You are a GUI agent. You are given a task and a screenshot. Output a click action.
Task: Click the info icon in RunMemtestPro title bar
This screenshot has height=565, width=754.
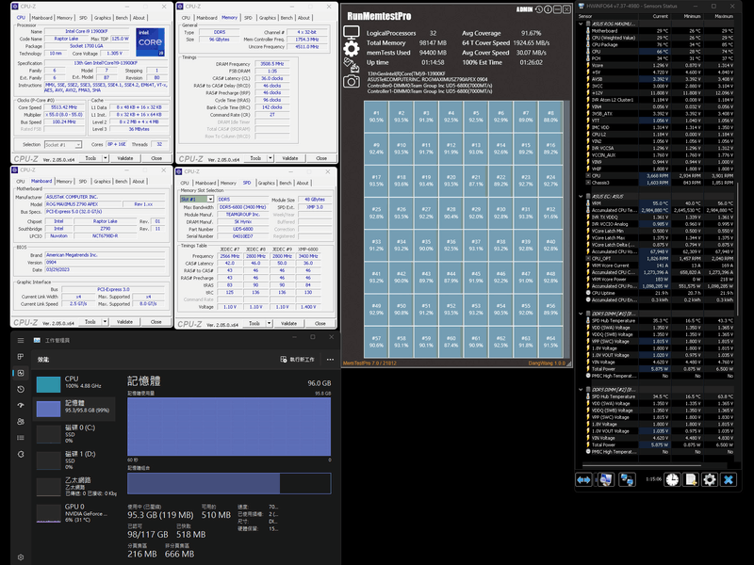point(548,9)
